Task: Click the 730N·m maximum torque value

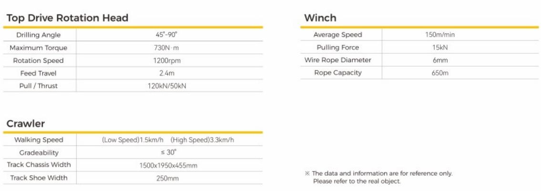Action: point(169,48)
